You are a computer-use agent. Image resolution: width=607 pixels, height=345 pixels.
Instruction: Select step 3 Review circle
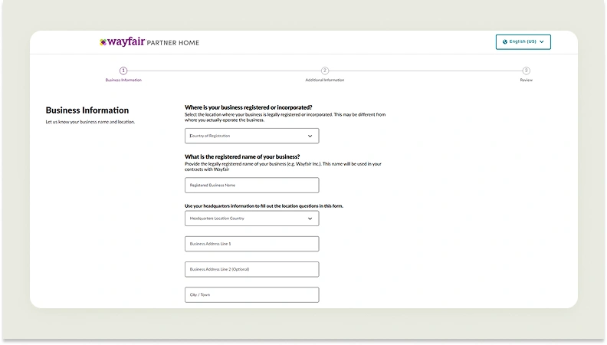(526, 71)
